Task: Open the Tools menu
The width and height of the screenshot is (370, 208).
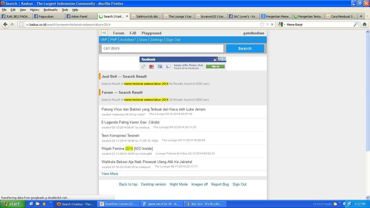Action: coord(65,10)
